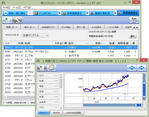This screenshot has width=149, height=117.
Task: Open the wrench and screwdriver settings tool
Action: coord(17,20)
